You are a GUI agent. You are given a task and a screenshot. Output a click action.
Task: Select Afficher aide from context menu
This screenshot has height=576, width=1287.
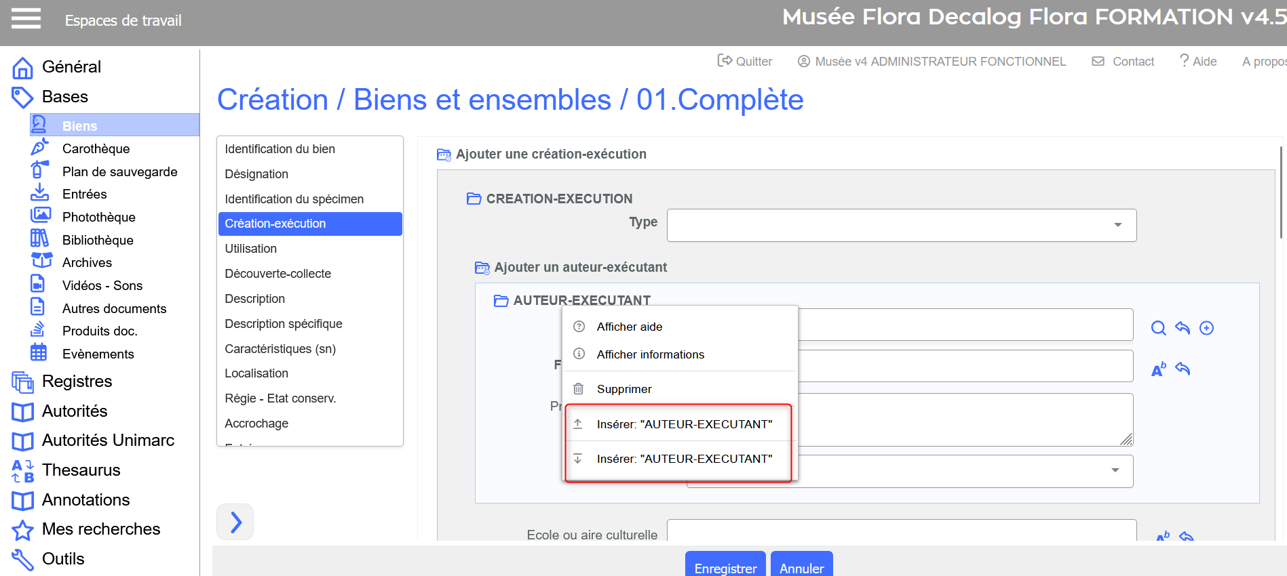pos(629,327)
